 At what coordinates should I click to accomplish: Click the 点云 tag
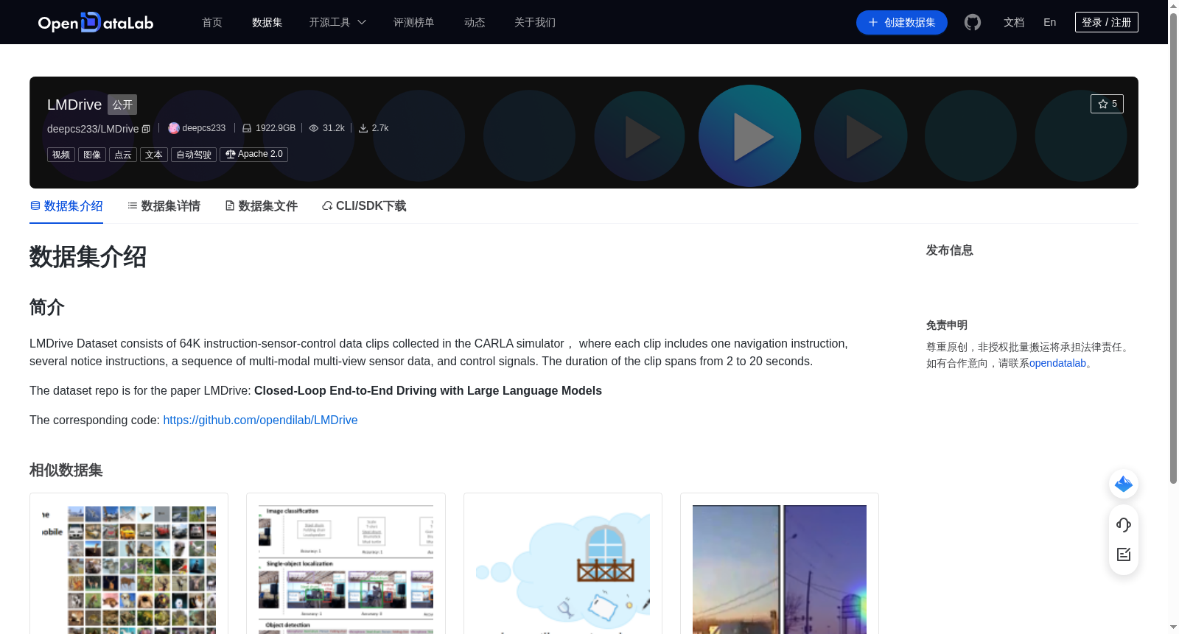[x=123, y=155]
